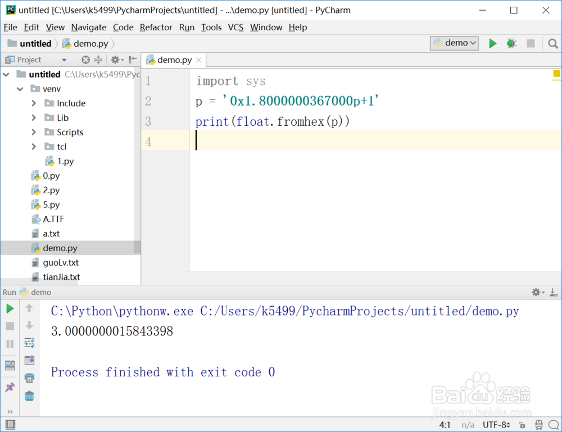This screenshot has height=432, width=562.
Task: Open the Tools menu
Action: [211, 27]
